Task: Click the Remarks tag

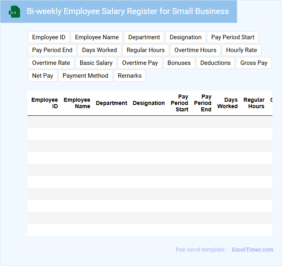Action: pos(129,76)
